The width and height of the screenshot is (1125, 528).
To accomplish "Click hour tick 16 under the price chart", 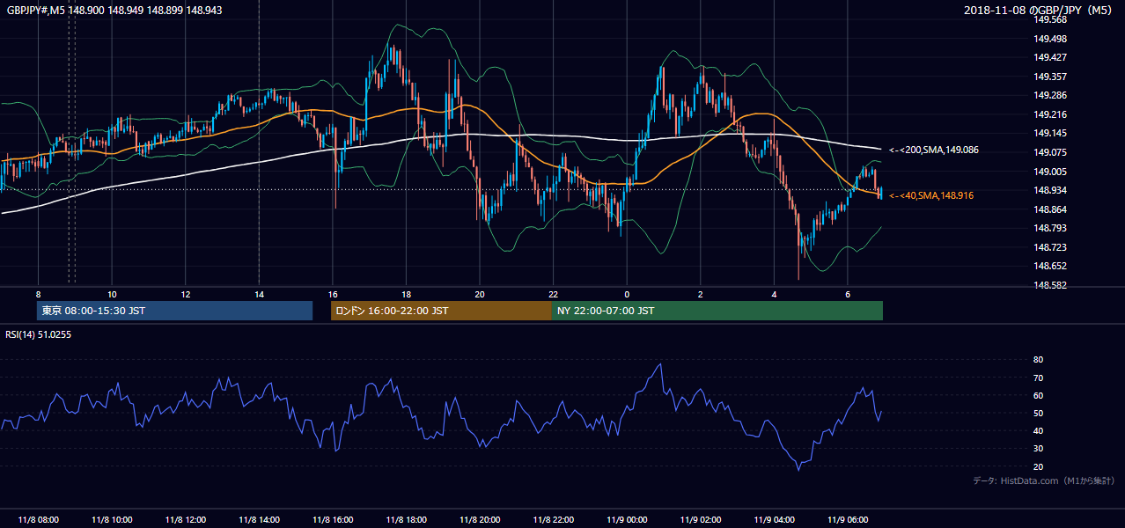I will 333,294.
